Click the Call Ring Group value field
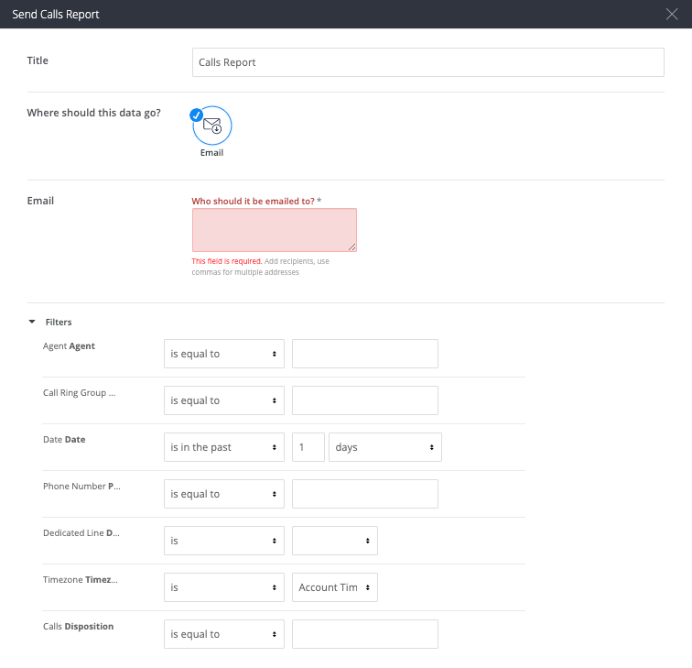 point(365,400)
